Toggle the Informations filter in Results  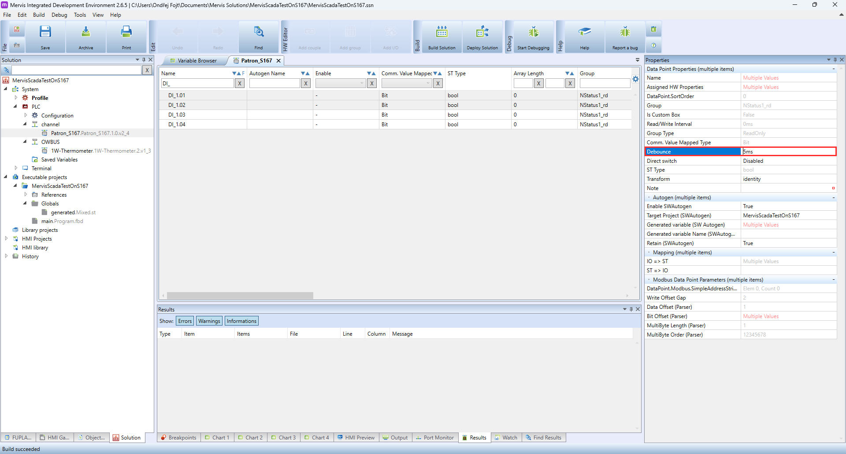point(241,321)
